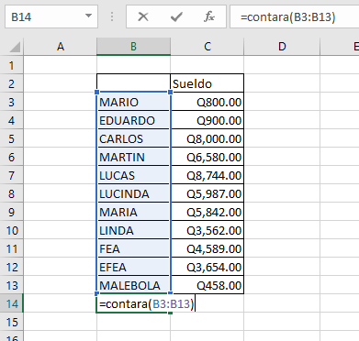Screen dimensions: 359x341
Task: Click the salary cell Q3,562.00
Action: tap(208, 230)
